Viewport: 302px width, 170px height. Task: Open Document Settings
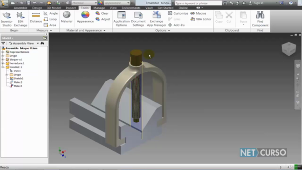(x=138, y=19)
